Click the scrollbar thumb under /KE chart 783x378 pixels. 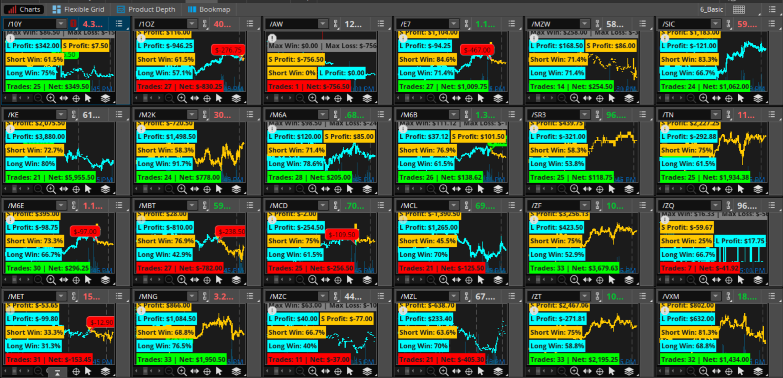(14, 189)
